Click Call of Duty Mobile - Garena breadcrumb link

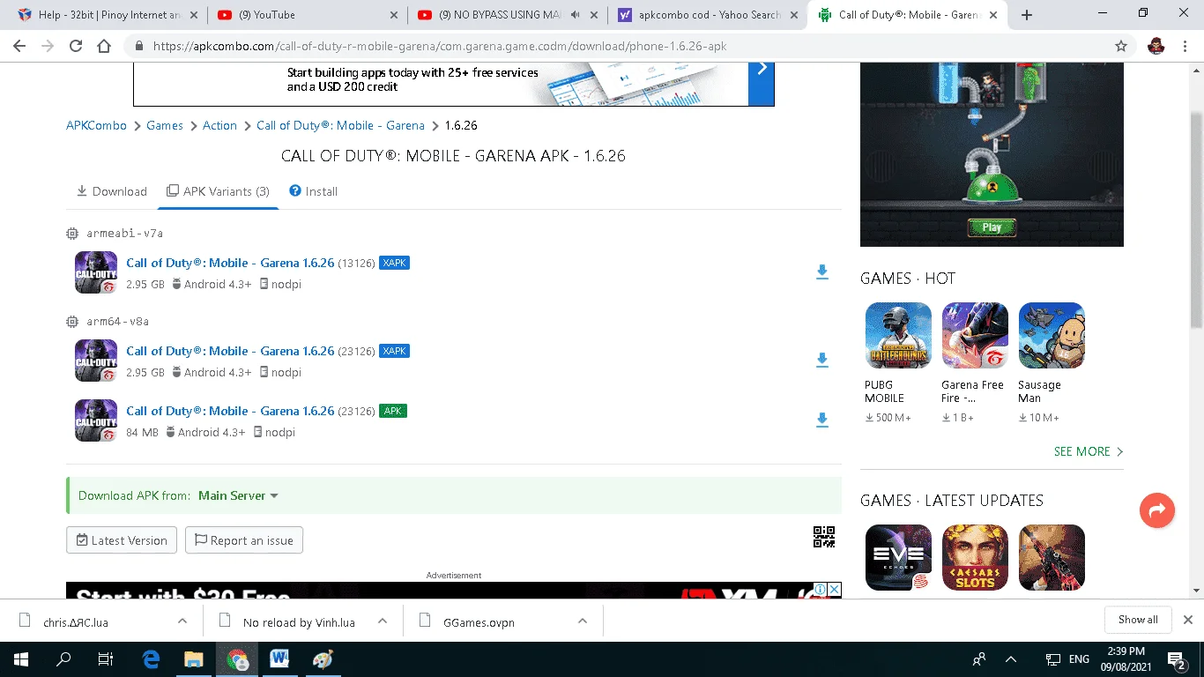[x=340, y=125]
